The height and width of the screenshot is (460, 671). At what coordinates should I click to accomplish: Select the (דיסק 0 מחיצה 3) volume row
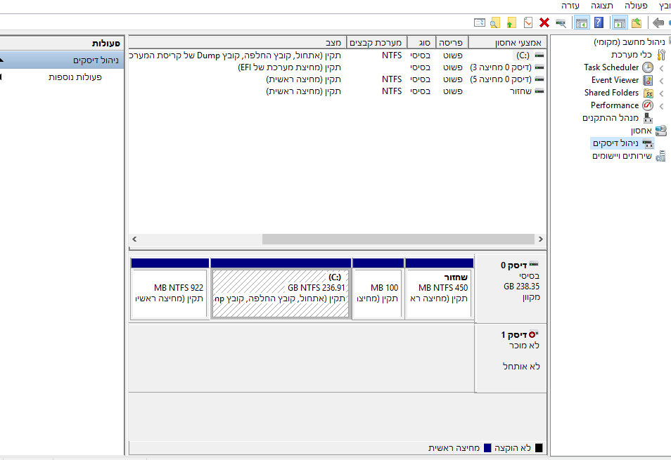[338, 67]
